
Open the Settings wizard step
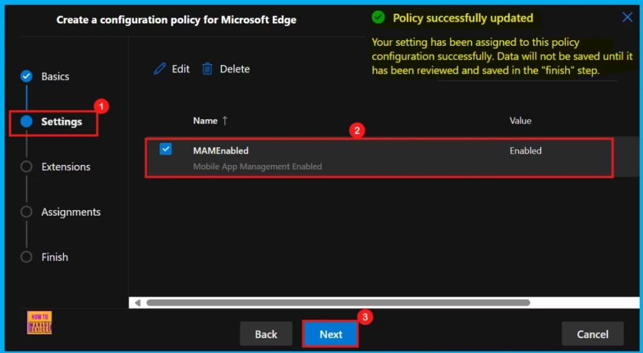point(62,122)
